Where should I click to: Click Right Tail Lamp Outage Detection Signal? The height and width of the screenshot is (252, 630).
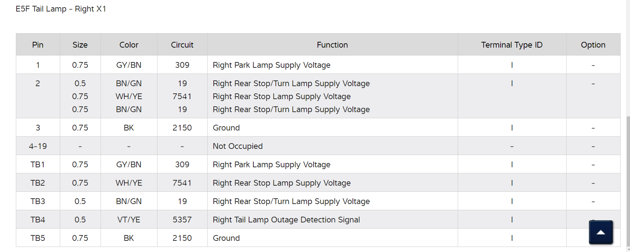coord(286,220)
